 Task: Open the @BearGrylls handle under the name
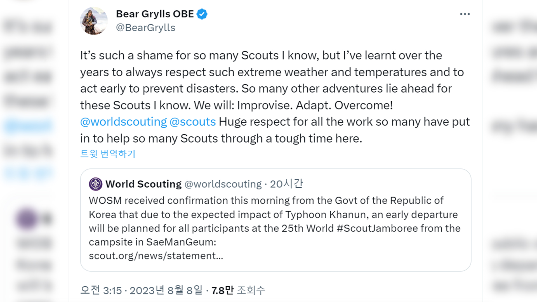coord(145,28)
